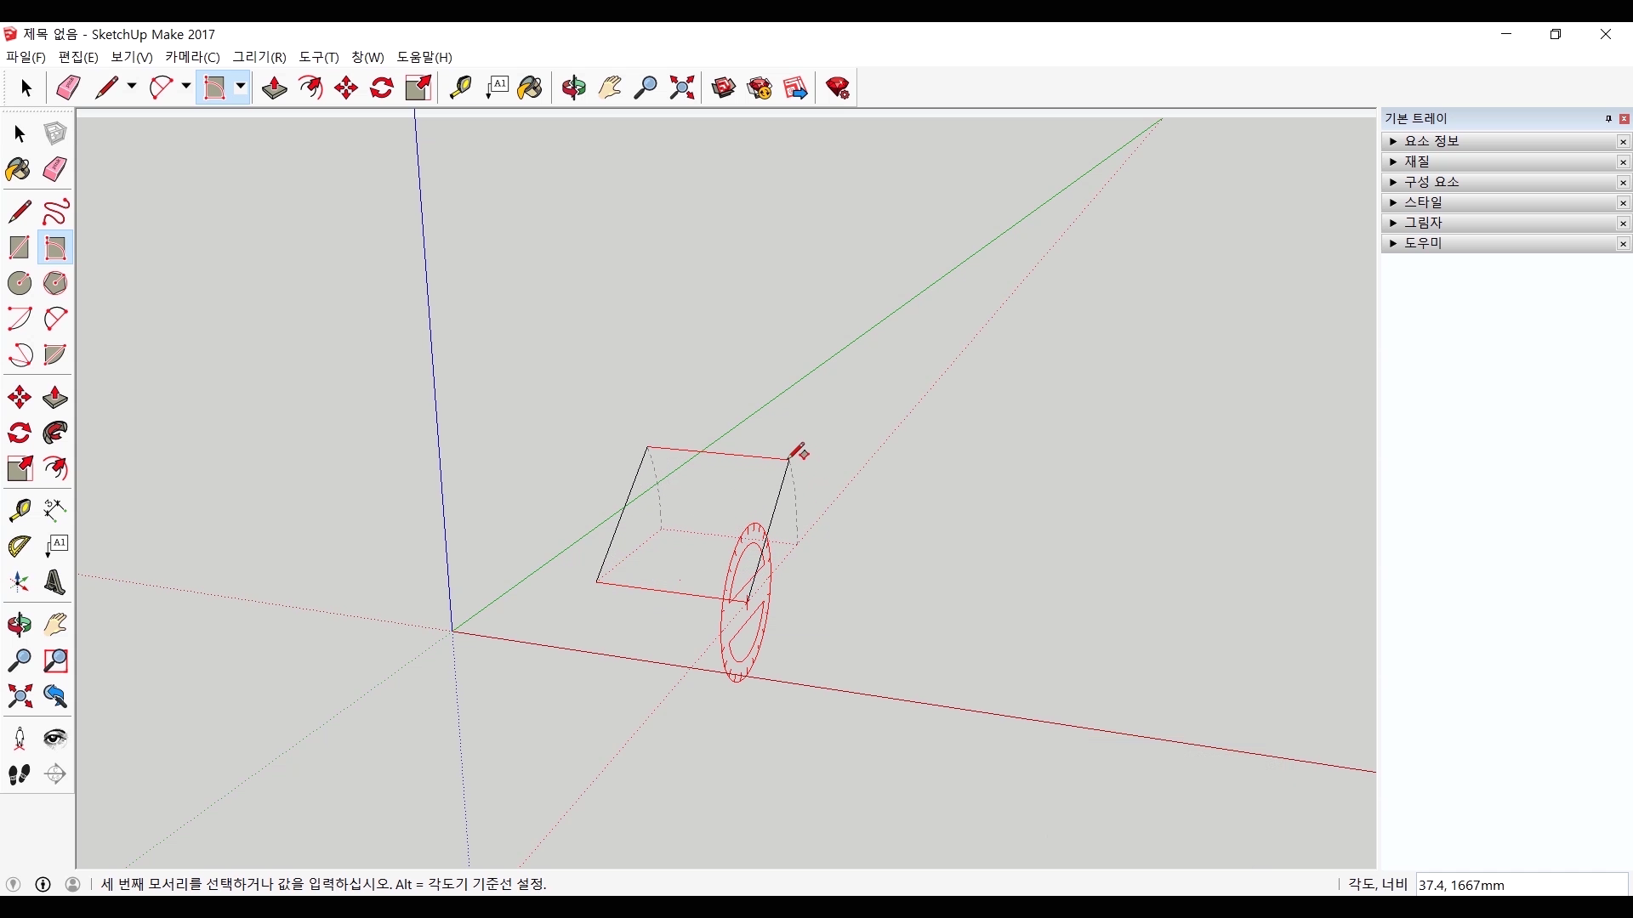Select the Push/Pull tool in top toolbar
This screenshot has width=1633, height=918.
(274, 88)
